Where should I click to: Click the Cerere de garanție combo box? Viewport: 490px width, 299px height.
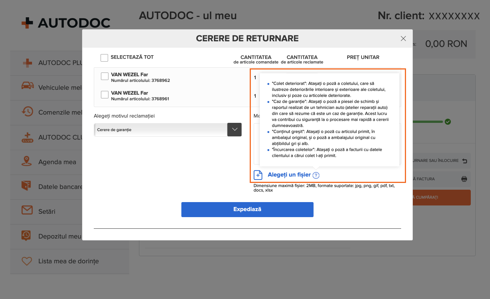(160, 130)
